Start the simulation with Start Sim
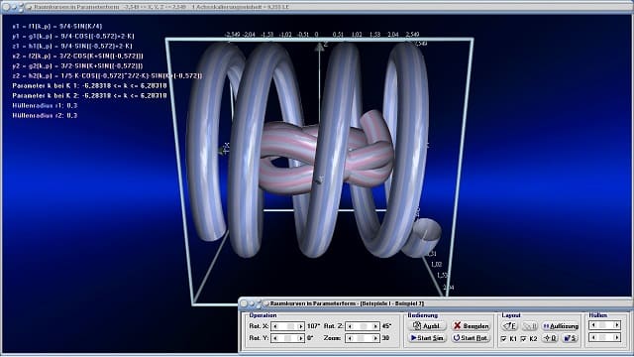 (x=427, y=338)
